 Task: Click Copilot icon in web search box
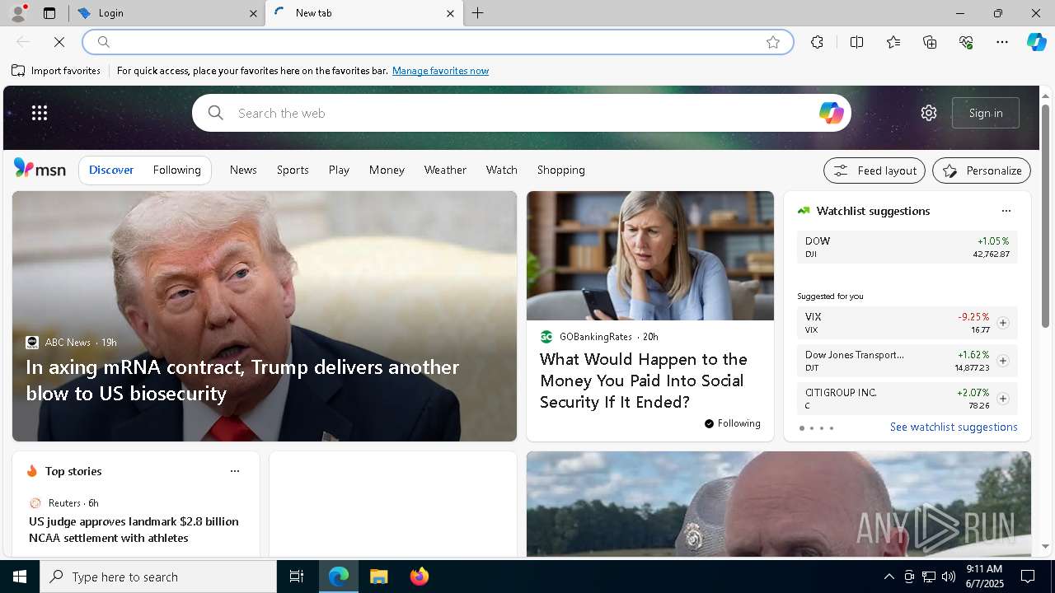831,113
